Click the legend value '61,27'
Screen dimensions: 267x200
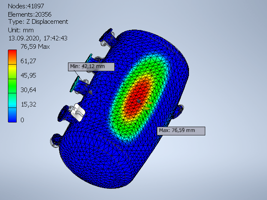point(28,61)
